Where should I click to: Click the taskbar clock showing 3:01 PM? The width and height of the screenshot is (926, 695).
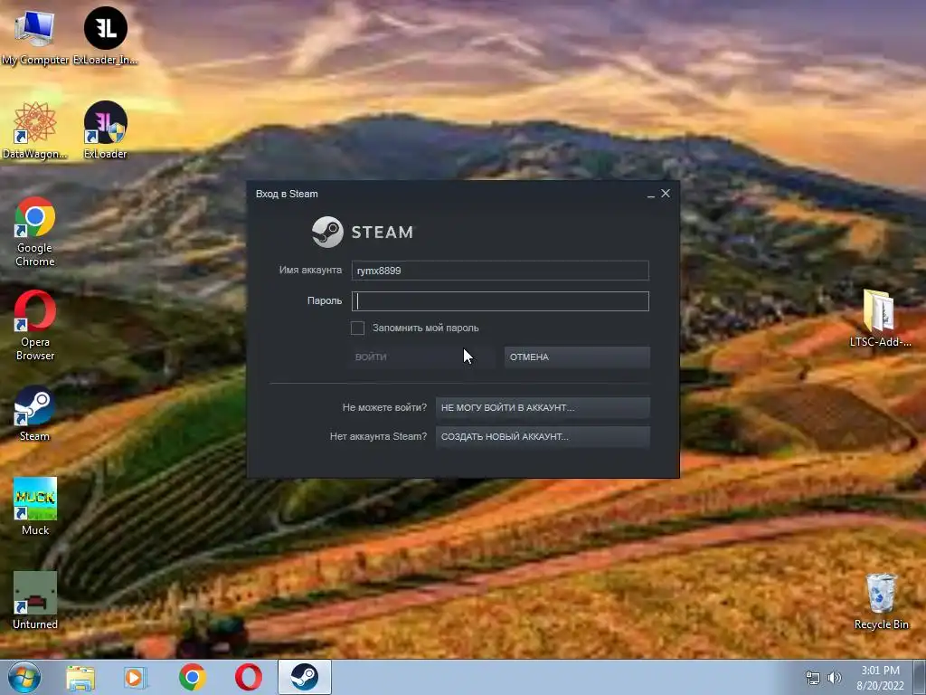880,678
